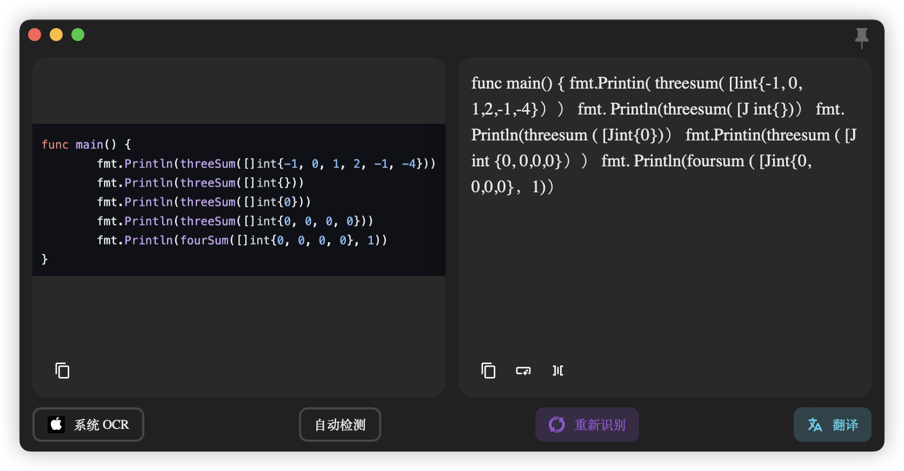
Task: Click the translate glyph icon beside 翻译
Action: (815, 425)
